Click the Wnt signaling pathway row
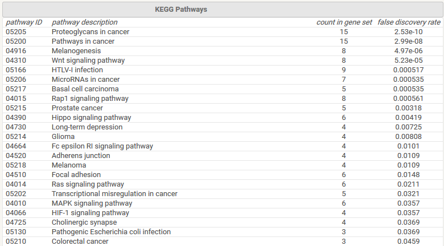Viewport: 444px width, 246px height. [x=88, y=61]
